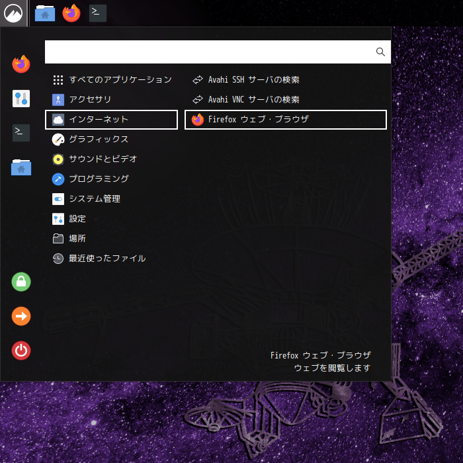Click the green lock screen button
Screen dimensions: 463x463
click(21, 282)
